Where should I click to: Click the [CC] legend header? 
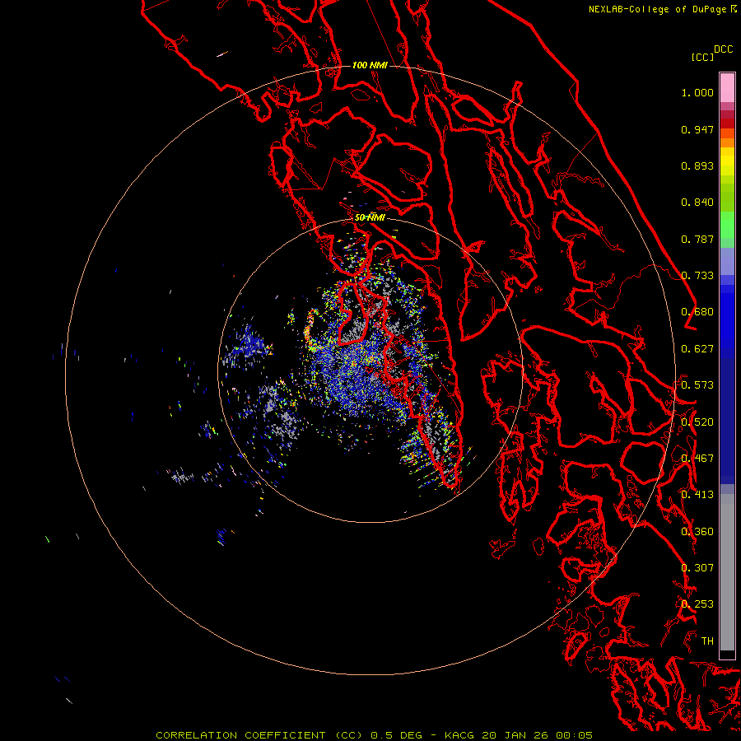click(x=702, y=57)
